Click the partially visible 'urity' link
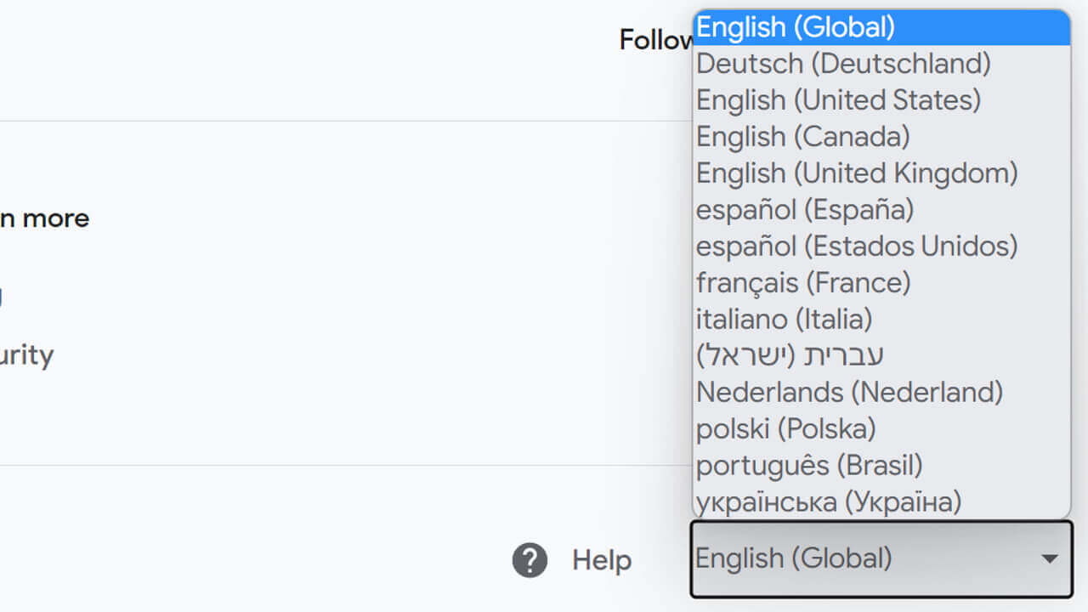Viewport: 1088px width, 612px height. (26, 354)
